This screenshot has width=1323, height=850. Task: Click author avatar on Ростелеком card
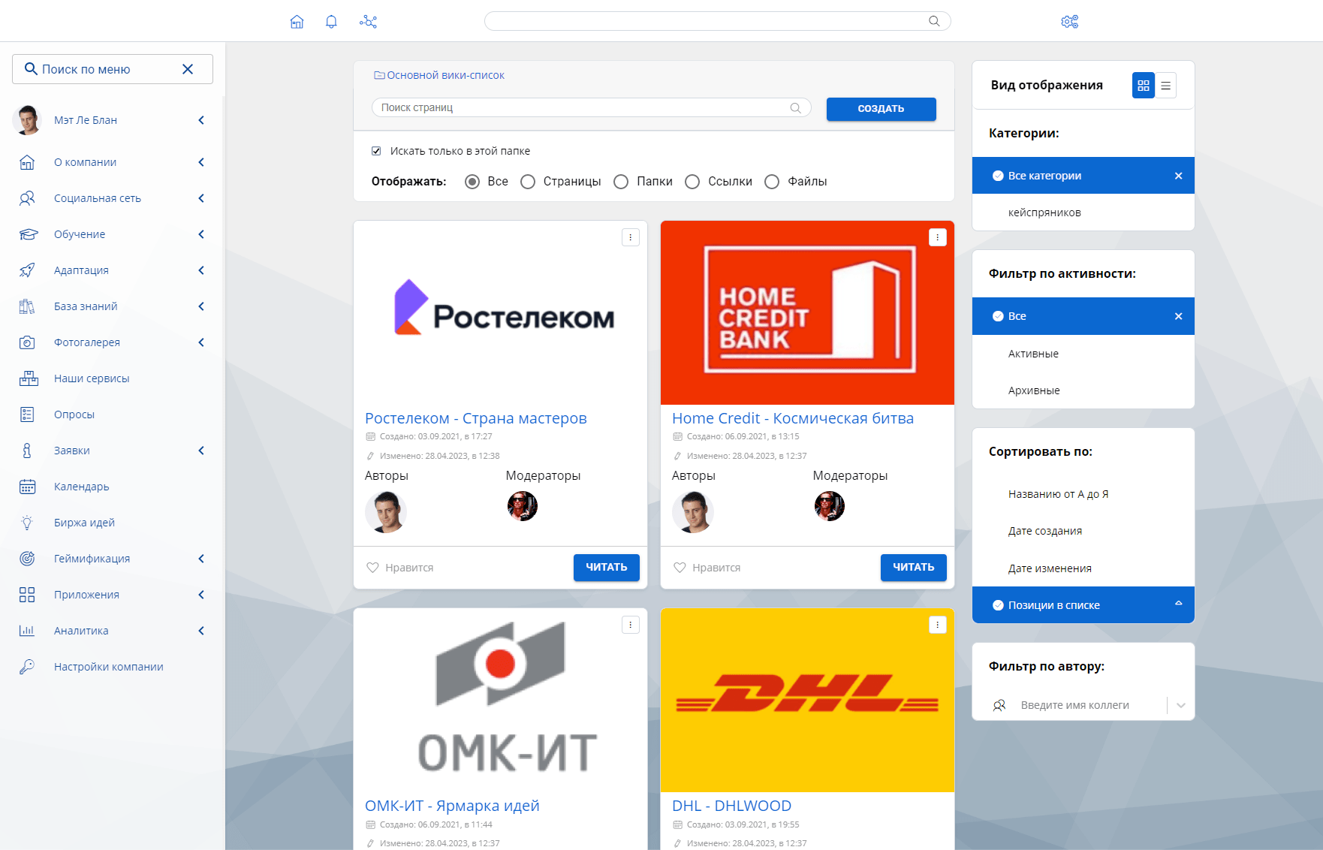(386, 512)
